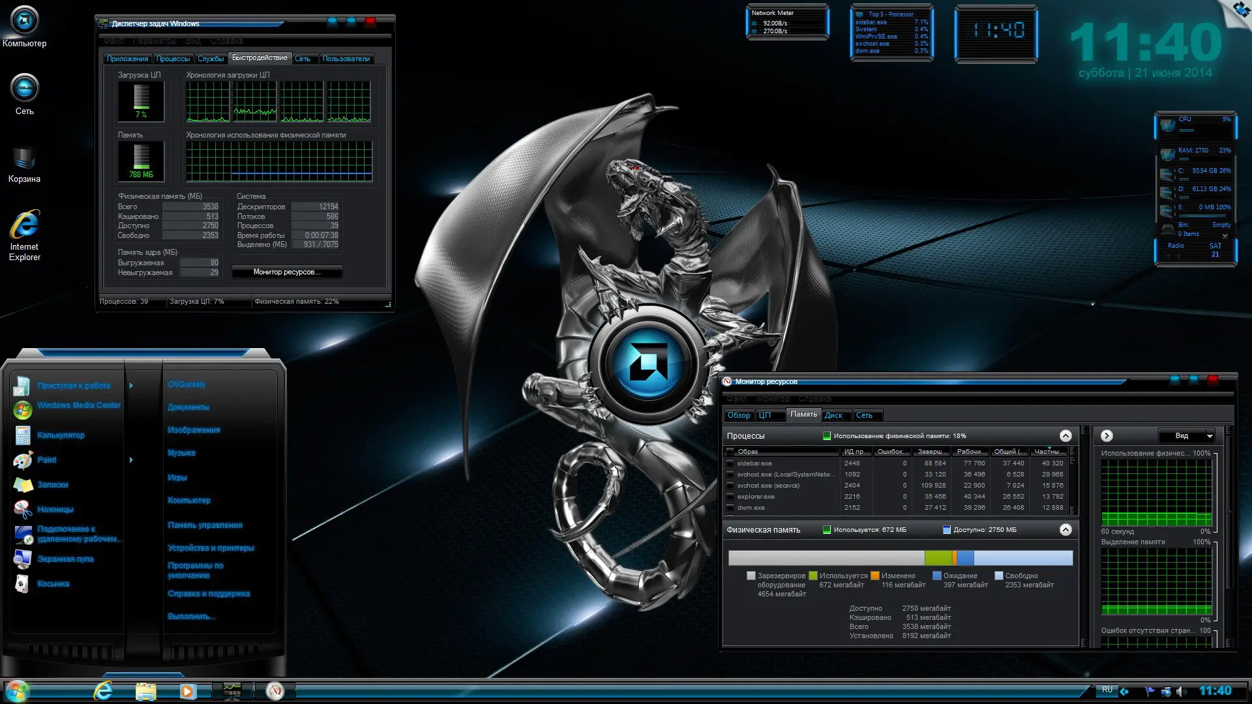The image size is (1252, 704).
Task: Collapse the Физическая память section
Action: [x=1066, y=529]
